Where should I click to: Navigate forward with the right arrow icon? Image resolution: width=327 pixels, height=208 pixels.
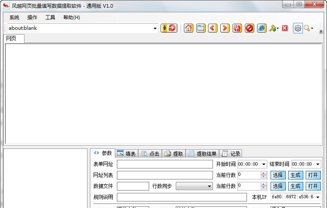[225, 28]
